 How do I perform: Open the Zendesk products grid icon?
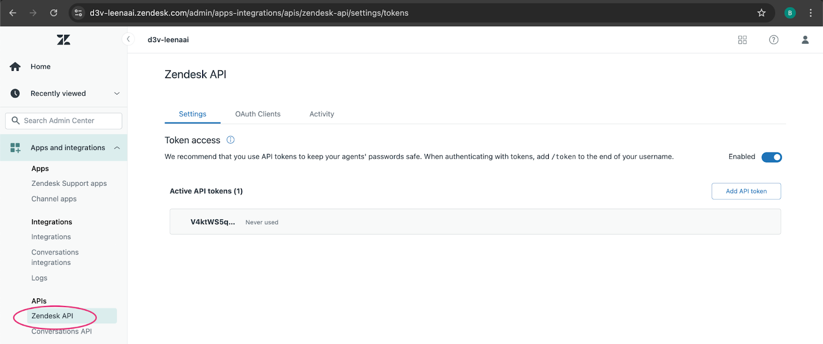tap(742, 40)
